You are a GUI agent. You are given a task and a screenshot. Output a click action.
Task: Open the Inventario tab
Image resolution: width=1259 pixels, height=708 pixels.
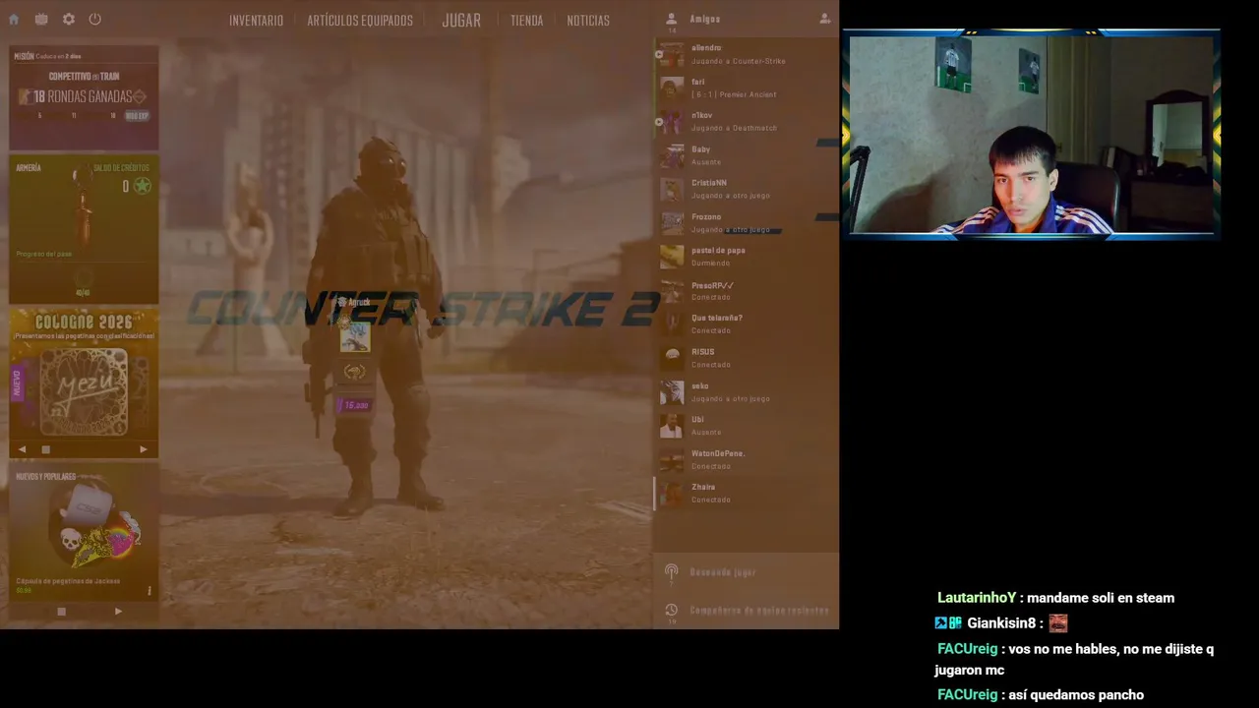[x=256, y=21]
